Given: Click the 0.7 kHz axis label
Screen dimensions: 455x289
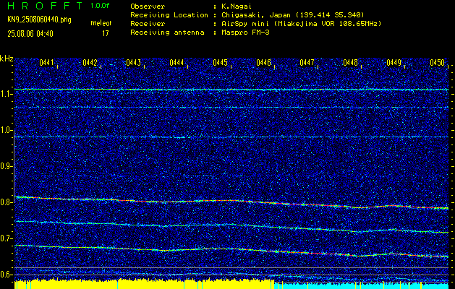Looking at the screenshot, I should click(5, 238).
